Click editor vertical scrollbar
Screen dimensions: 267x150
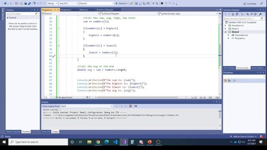point(220,55)
